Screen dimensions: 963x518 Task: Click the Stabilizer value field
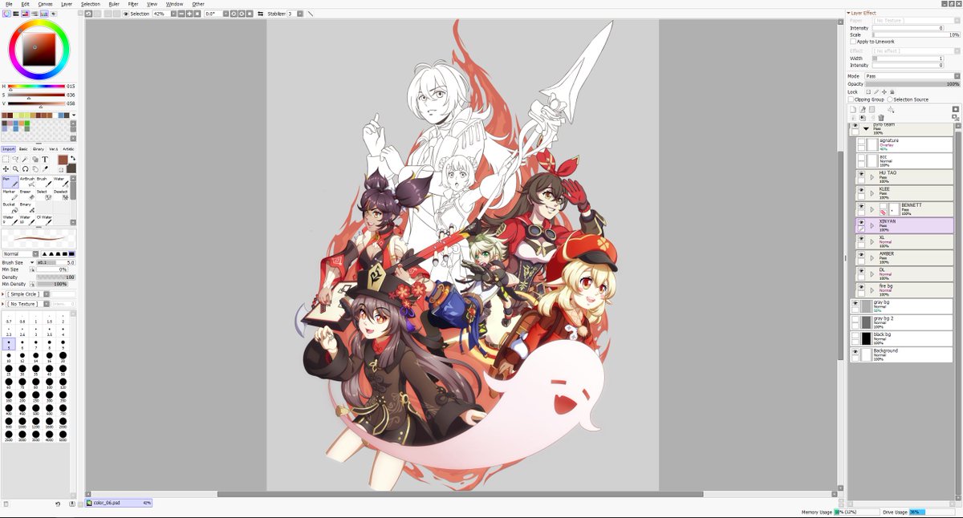(292, 14)
